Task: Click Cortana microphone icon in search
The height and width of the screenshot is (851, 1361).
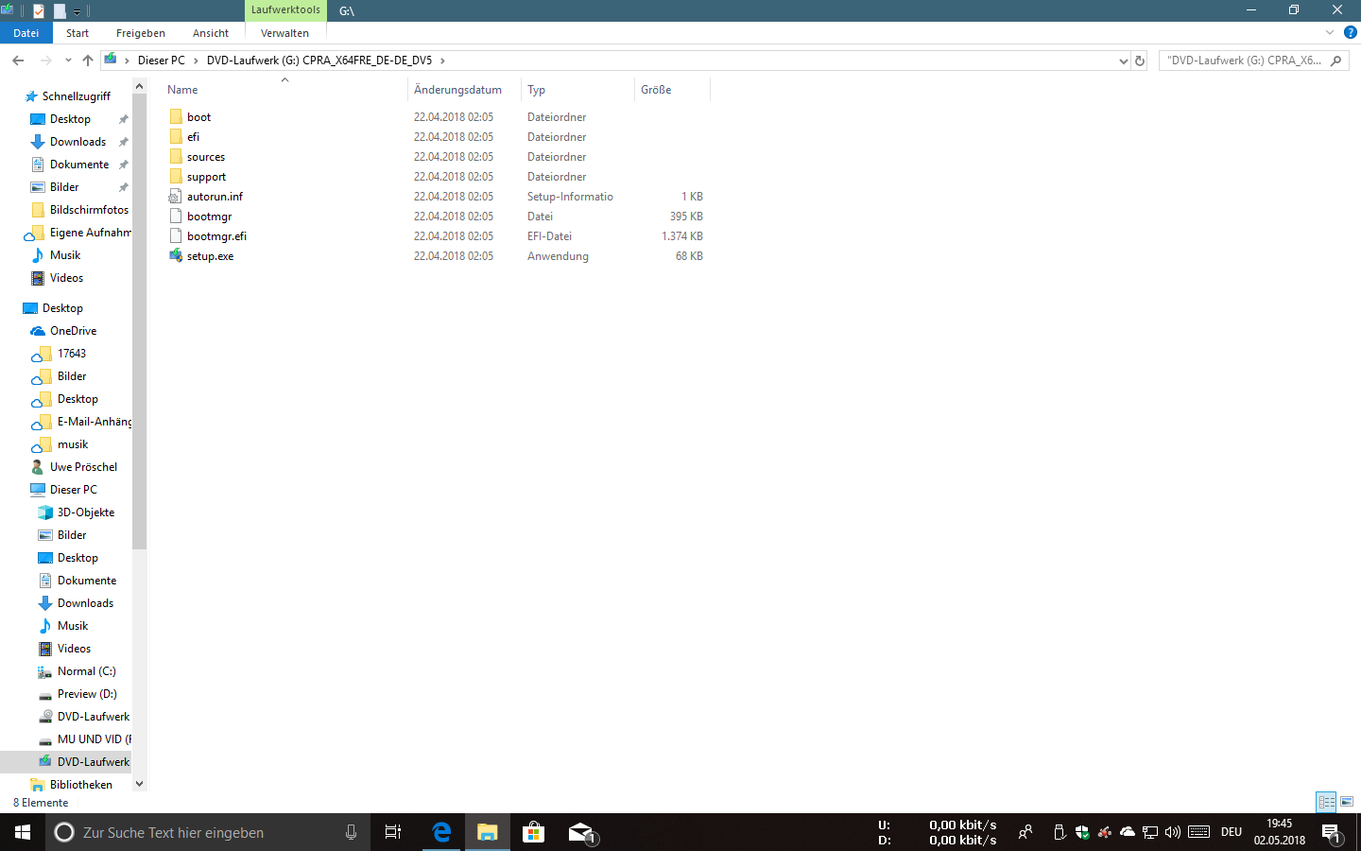Action: click(x=351, y=832)
